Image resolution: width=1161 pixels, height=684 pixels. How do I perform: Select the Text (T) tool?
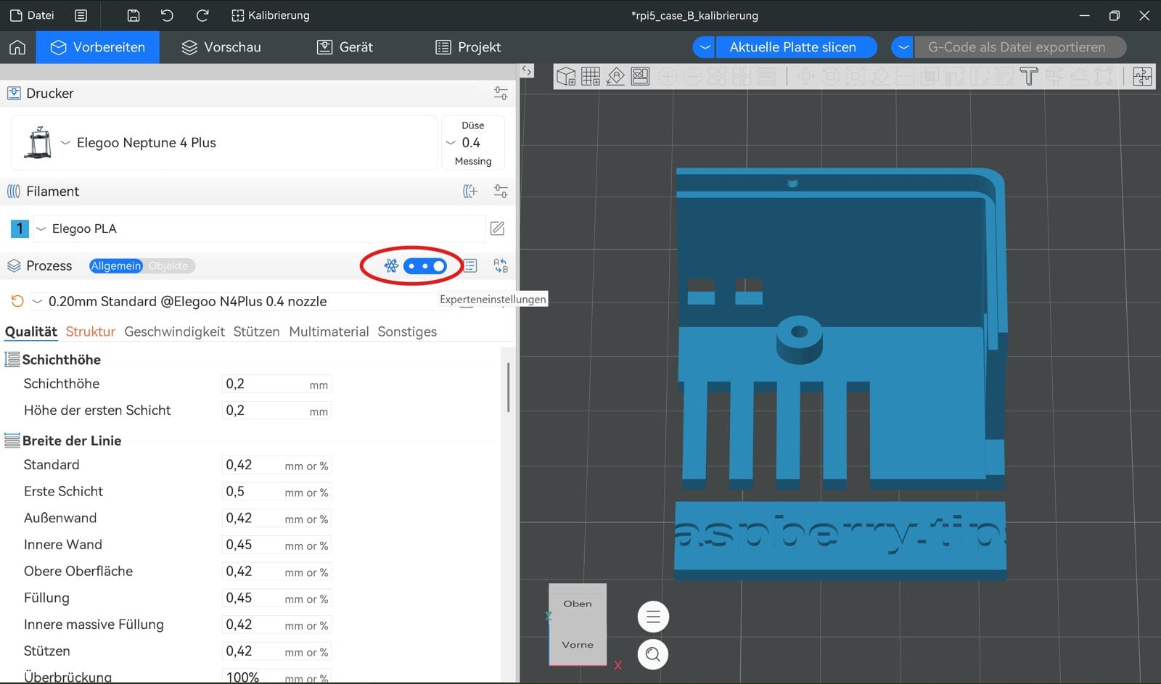tap(1029, 76)
